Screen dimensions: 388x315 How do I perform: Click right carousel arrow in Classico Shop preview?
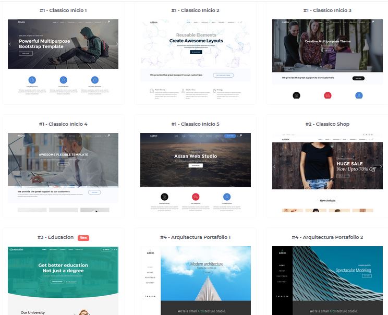pos(381,167)
